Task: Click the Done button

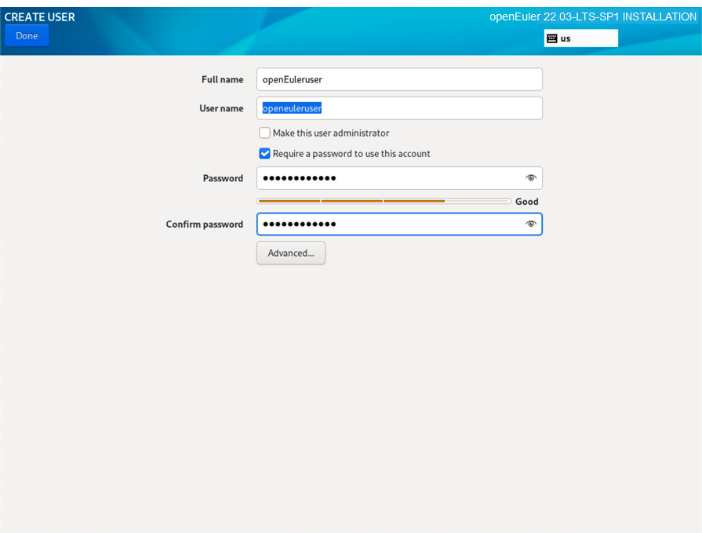Action: pos(27,35)
